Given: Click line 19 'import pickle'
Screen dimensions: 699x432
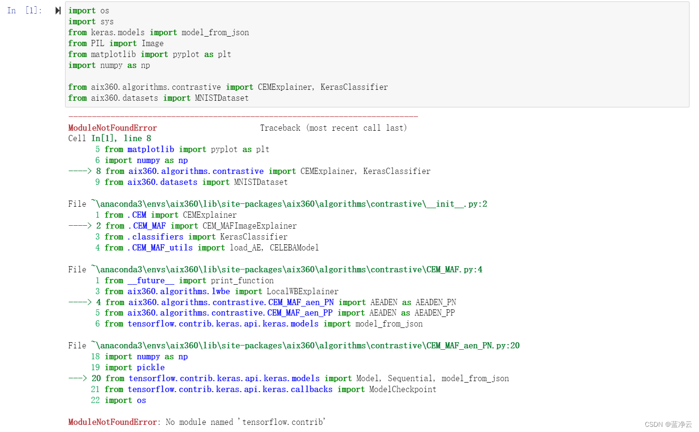Looking at the screenshot, I should tap(128, 367).
